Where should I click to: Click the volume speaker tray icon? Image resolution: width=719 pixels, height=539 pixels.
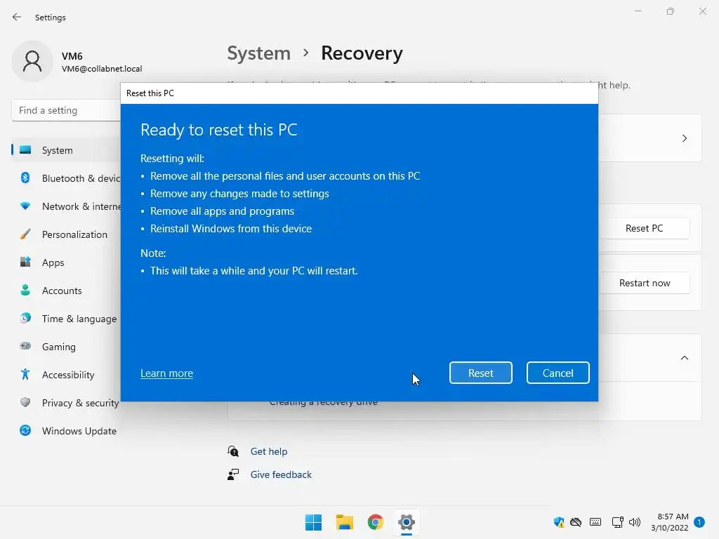pyautogui.click(x=635, y=522)
